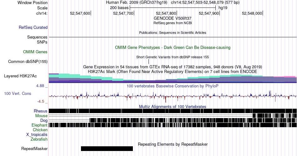Image resolution: width=297 pixels, height=156 pixels.
Task: Click the SNPs track label
Action: (42, 42)
